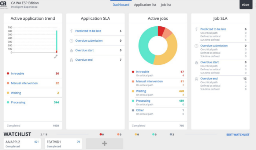Open the Application list tab
The height and width of the screenshot is (150, 256).
[145, 5]
